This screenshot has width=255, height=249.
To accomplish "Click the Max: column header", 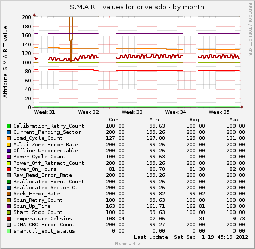I will click(235, 120).
